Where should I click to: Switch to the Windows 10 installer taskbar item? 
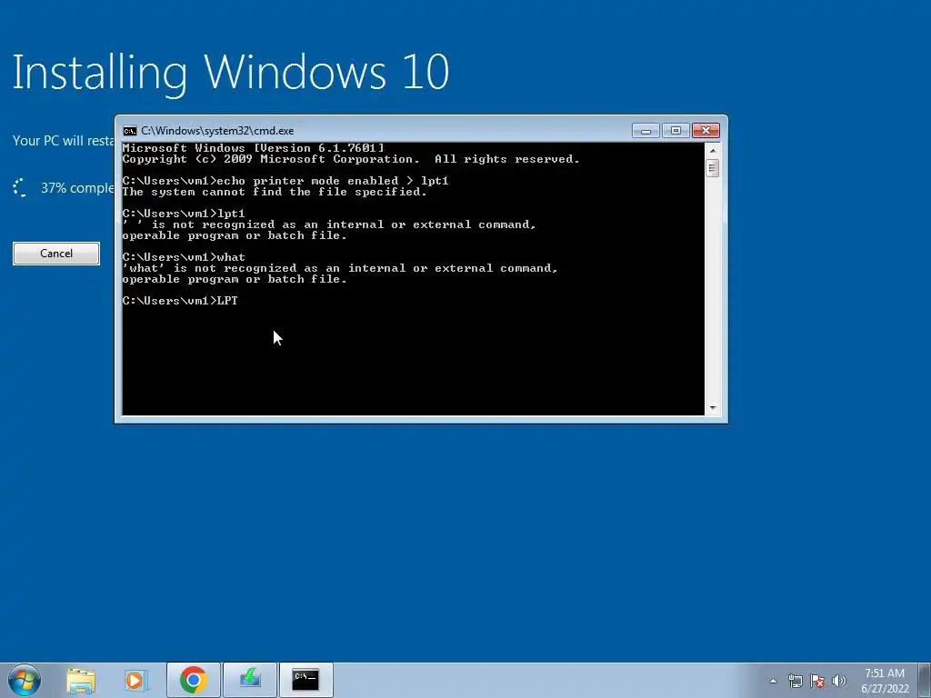coord(250,680)
